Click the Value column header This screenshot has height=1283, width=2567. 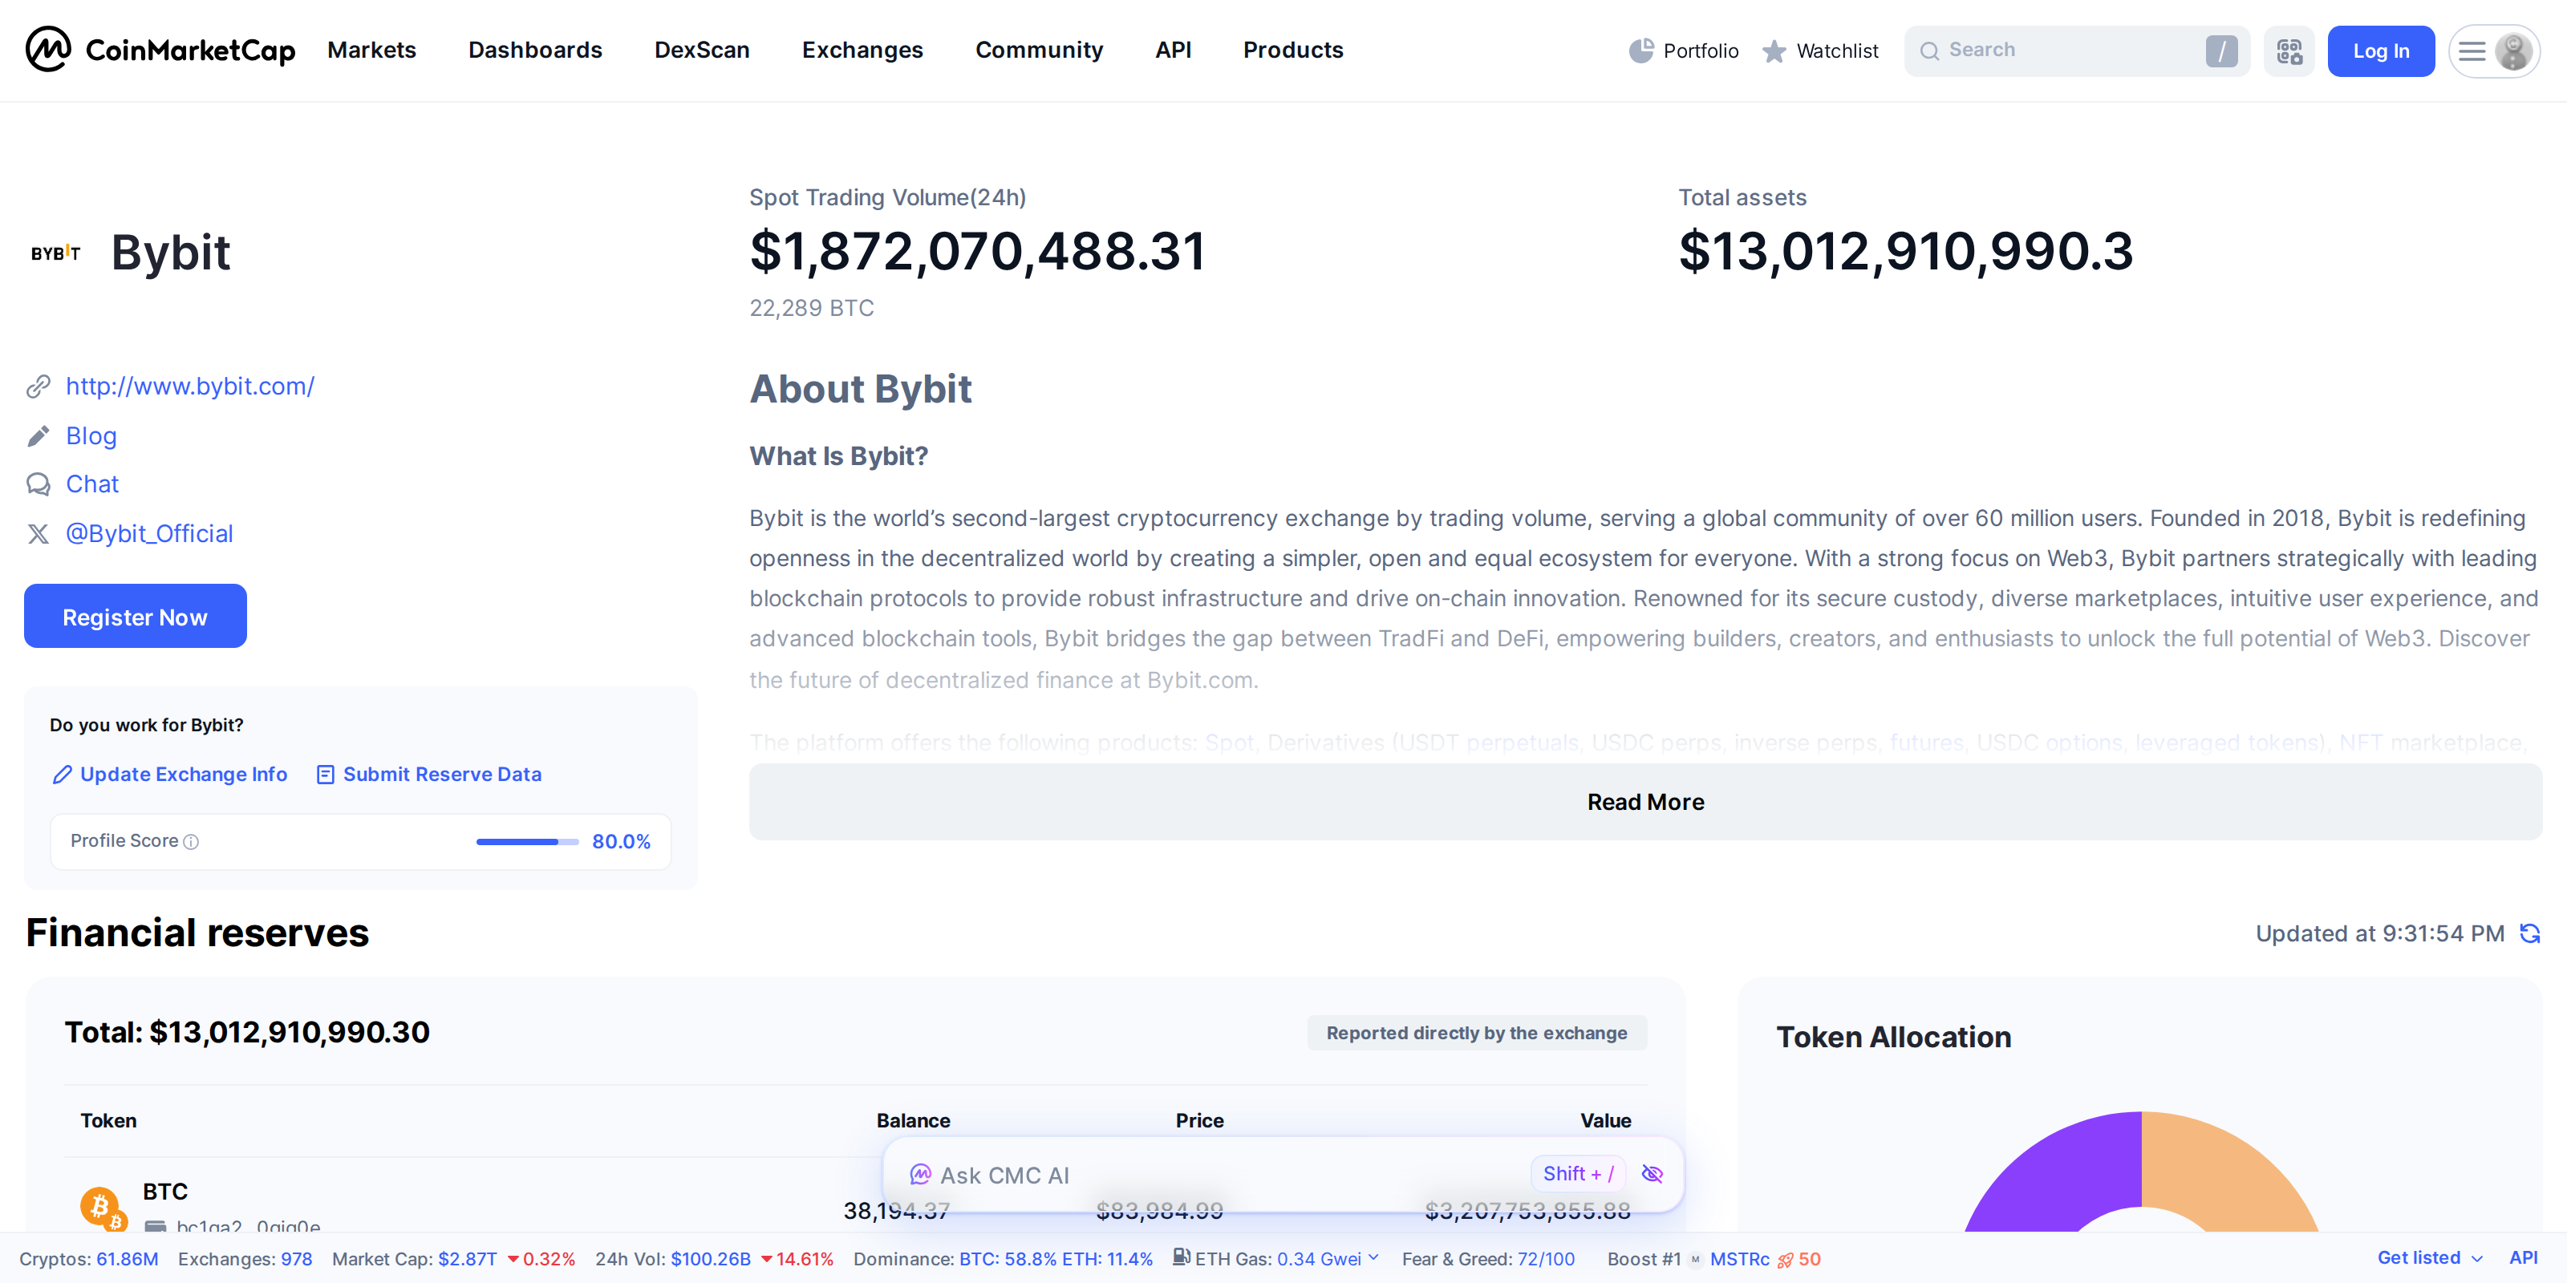[x=1605, y=1121]
